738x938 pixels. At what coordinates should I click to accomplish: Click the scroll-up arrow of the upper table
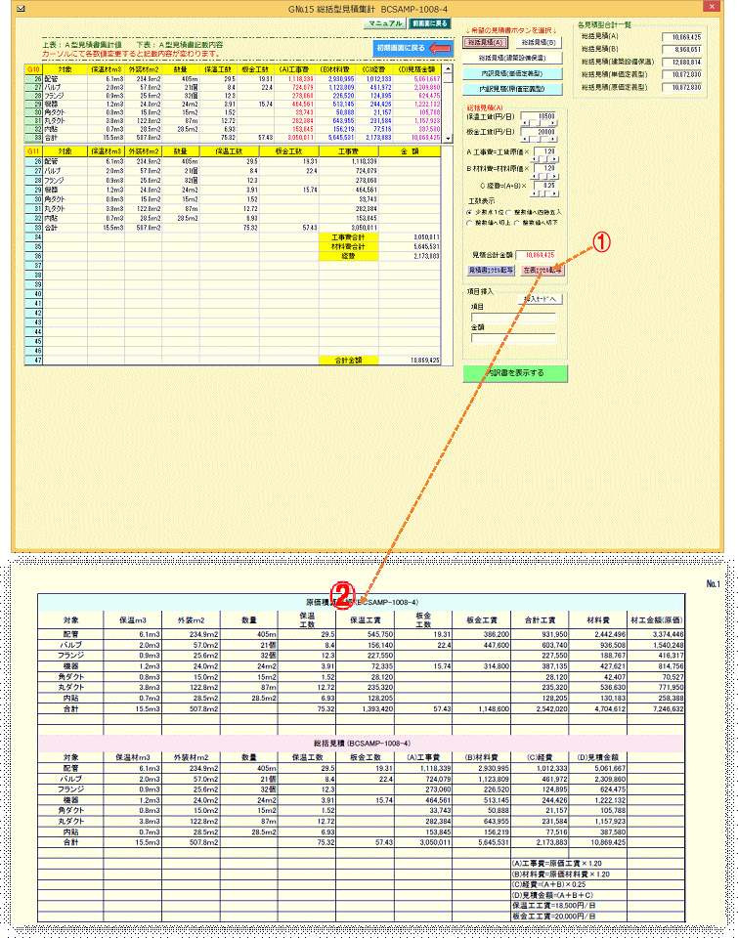click(x=449, y=69)
